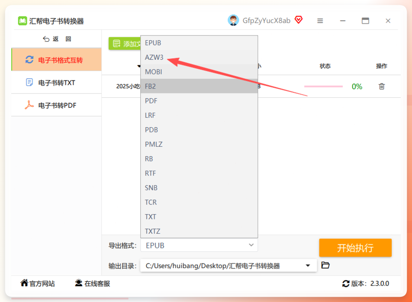Screen dimensions: 412x302
Task: Open the 官方网站 link
Action: click(x=38, y=283)
